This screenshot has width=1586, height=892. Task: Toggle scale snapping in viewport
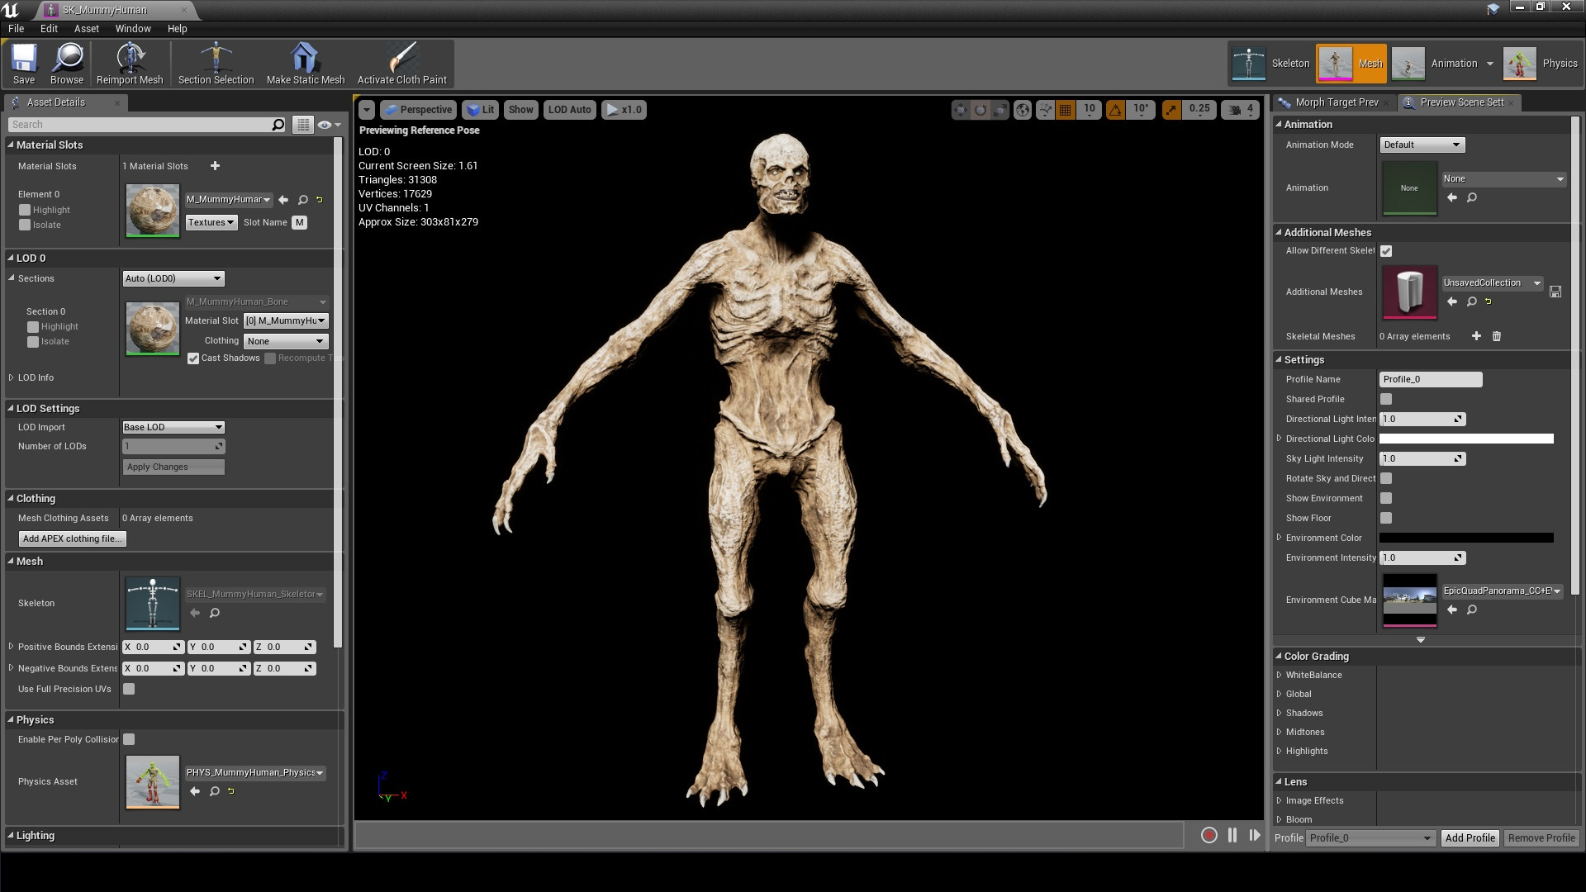pyautogui.click(x=1171, y=110)
